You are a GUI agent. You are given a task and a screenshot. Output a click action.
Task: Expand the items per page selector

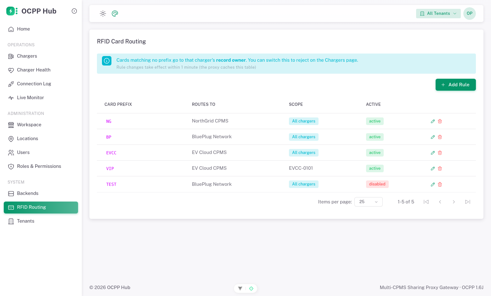coord(369,202)
